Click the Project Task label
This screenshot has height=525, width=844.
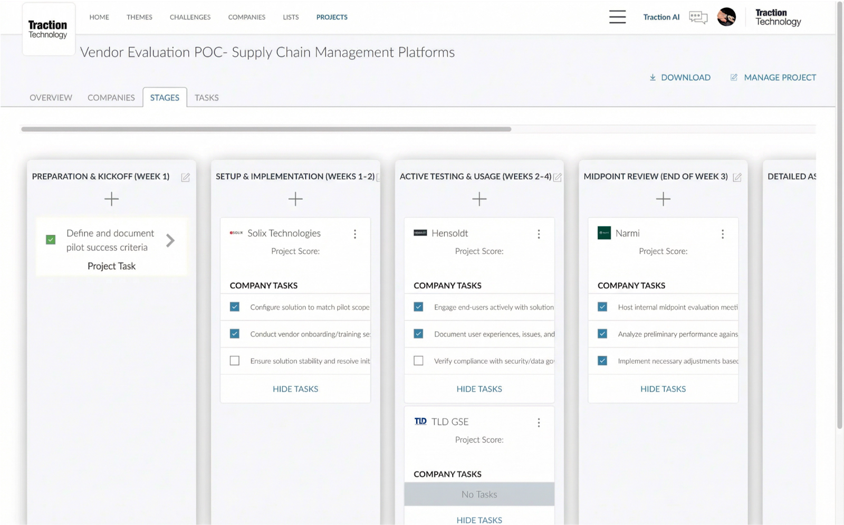pos(111,266)
